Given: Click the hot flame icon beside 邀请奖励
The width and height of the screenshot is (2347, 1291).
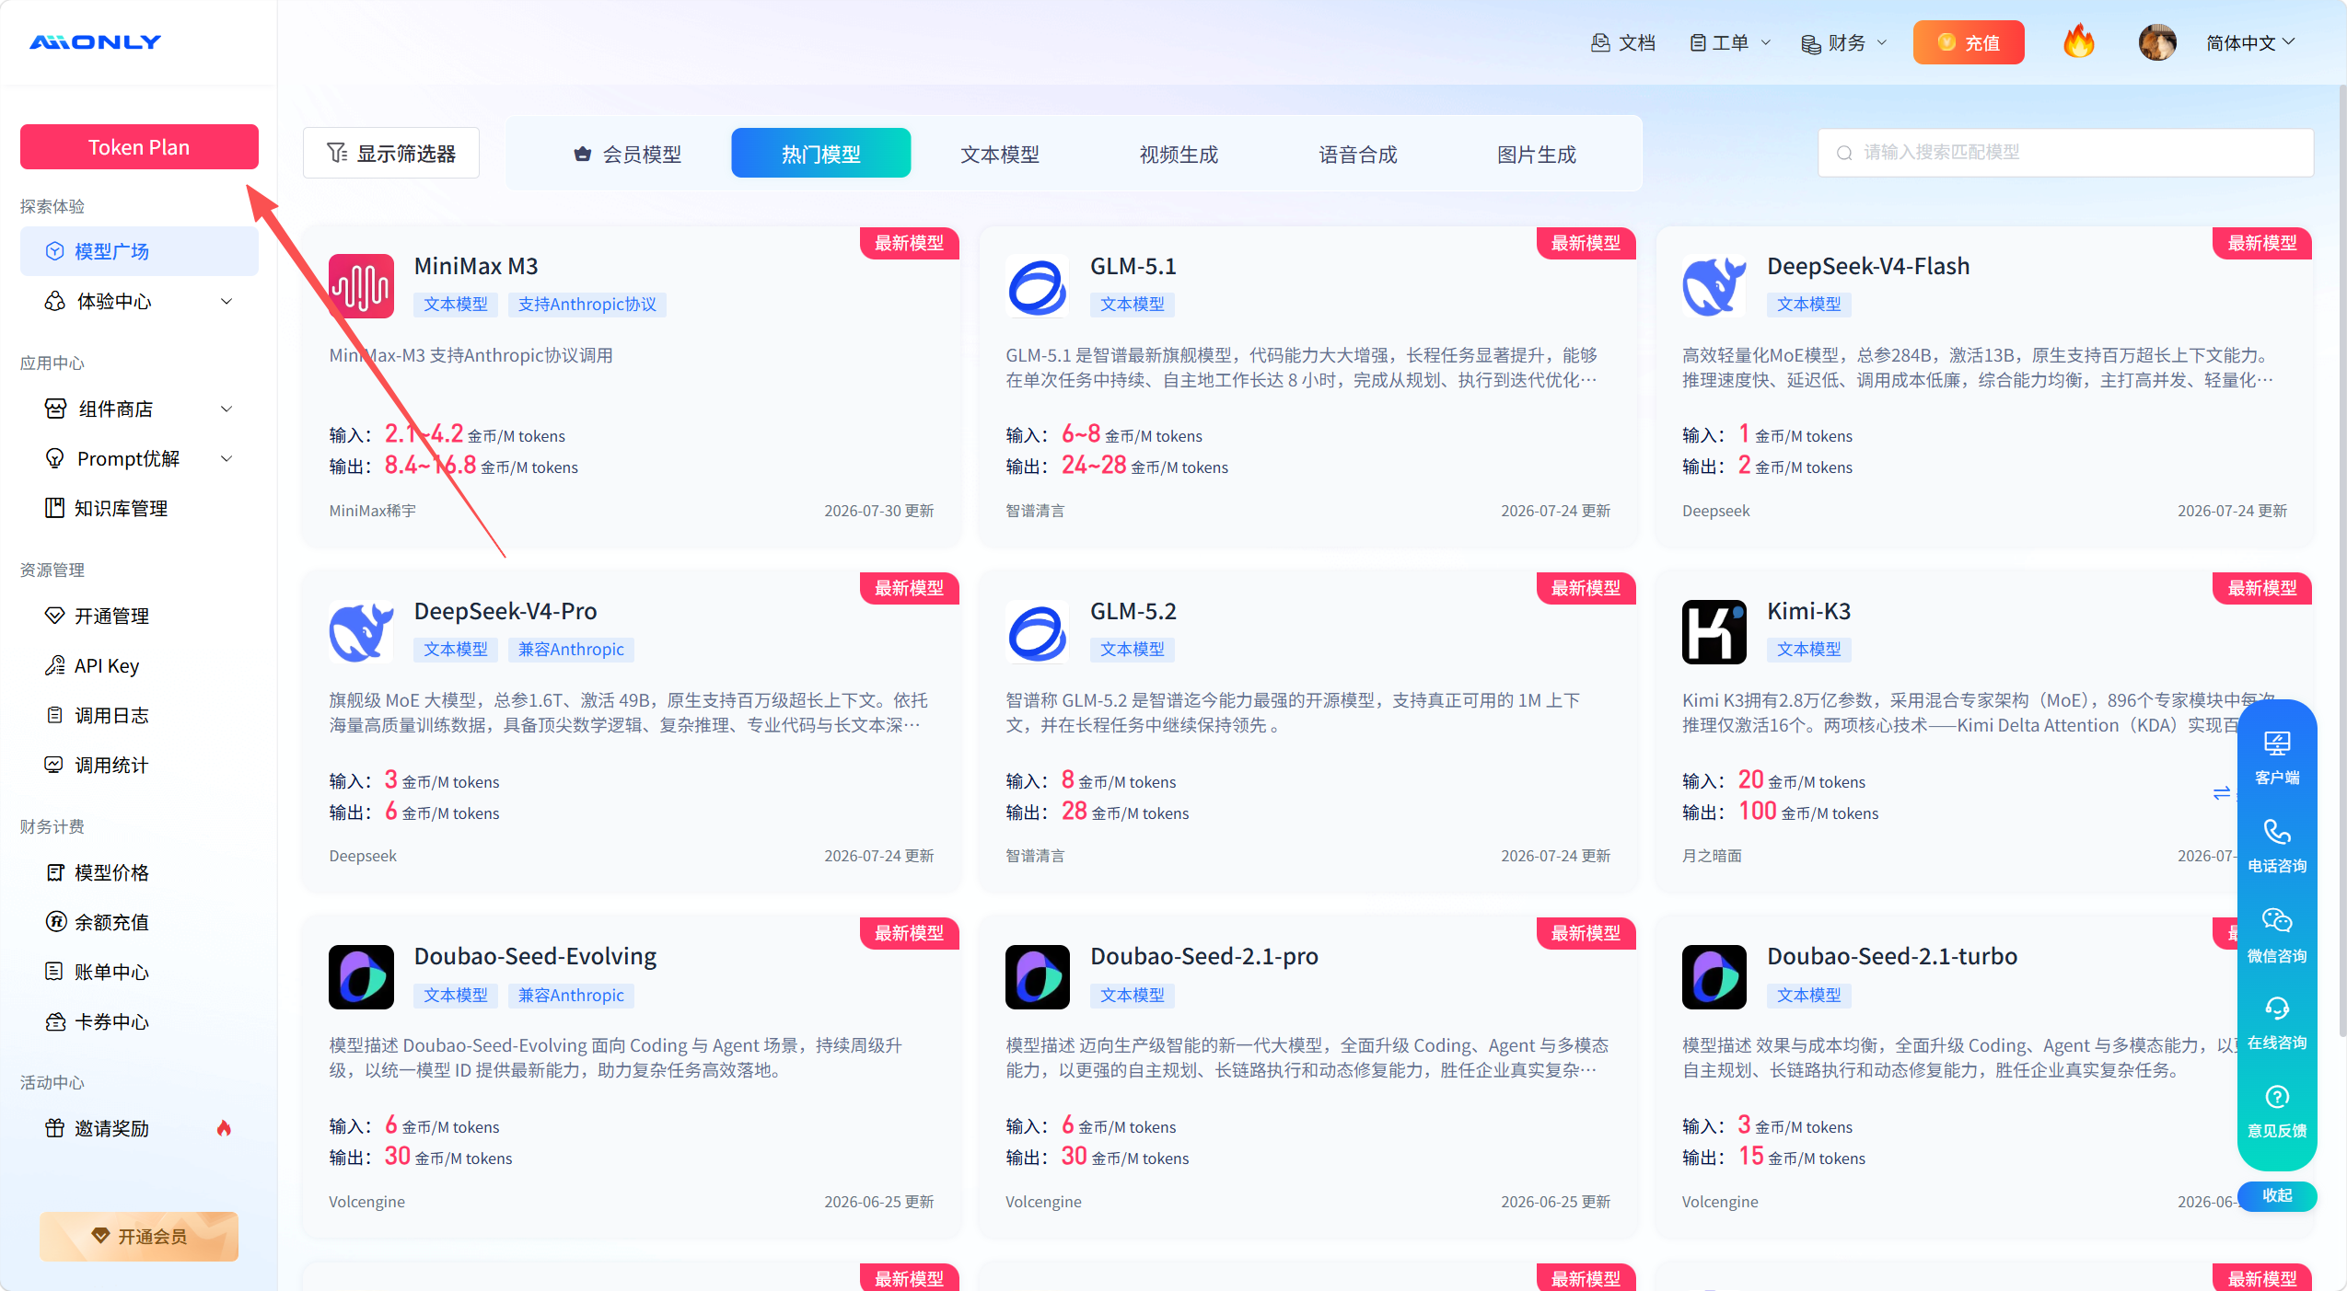Looking at the screenshot, I should [x=224, y=1128].
